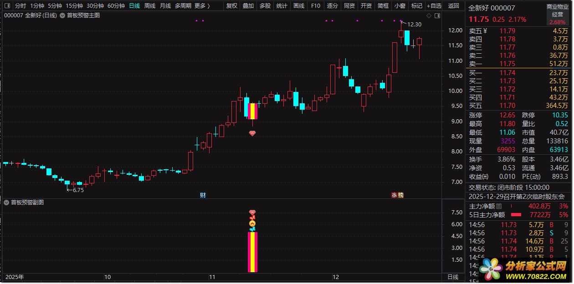Viewport: 574px width, 284px height.
Task: Click the 叠加 overlay button
Action: [248, 6]
